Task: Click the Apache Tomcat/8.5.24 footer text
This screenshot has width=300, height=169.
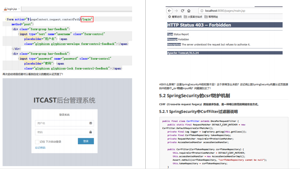Action: (183, 53)
